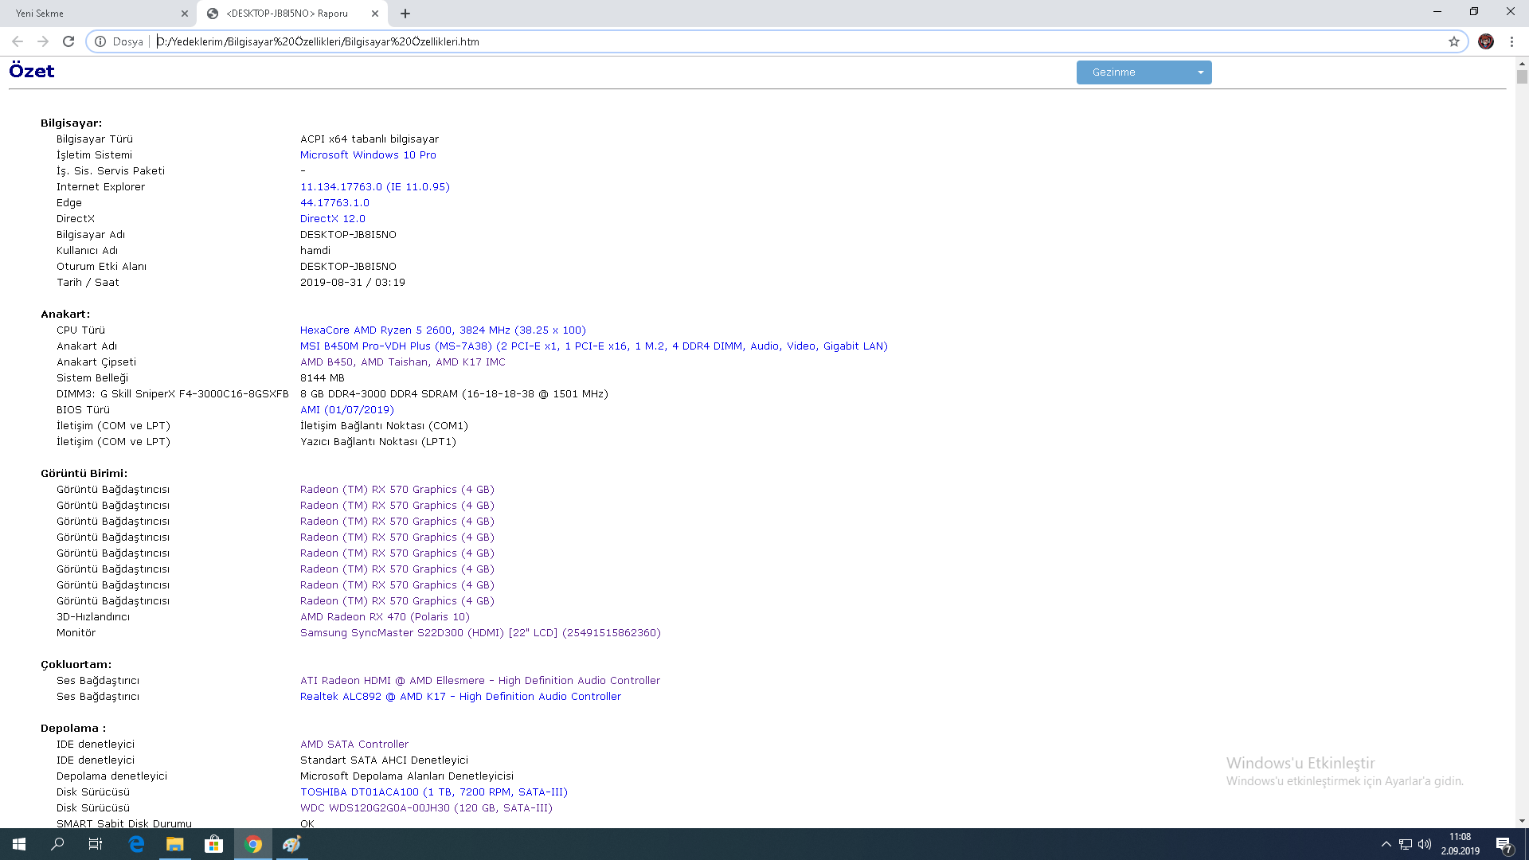
Task: Open new tab with plus icon
Action: (405, 14)
